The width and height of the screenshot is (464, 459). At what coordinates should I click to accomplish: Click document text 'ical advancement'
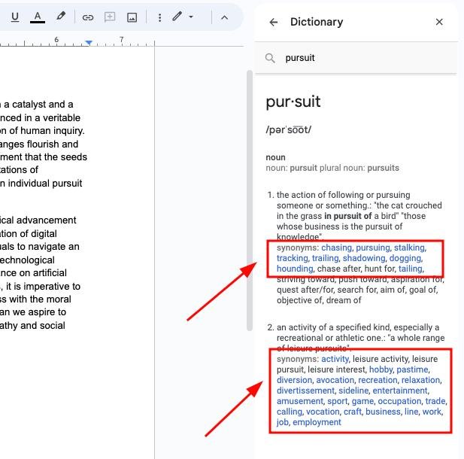click(x=38, y=220)
